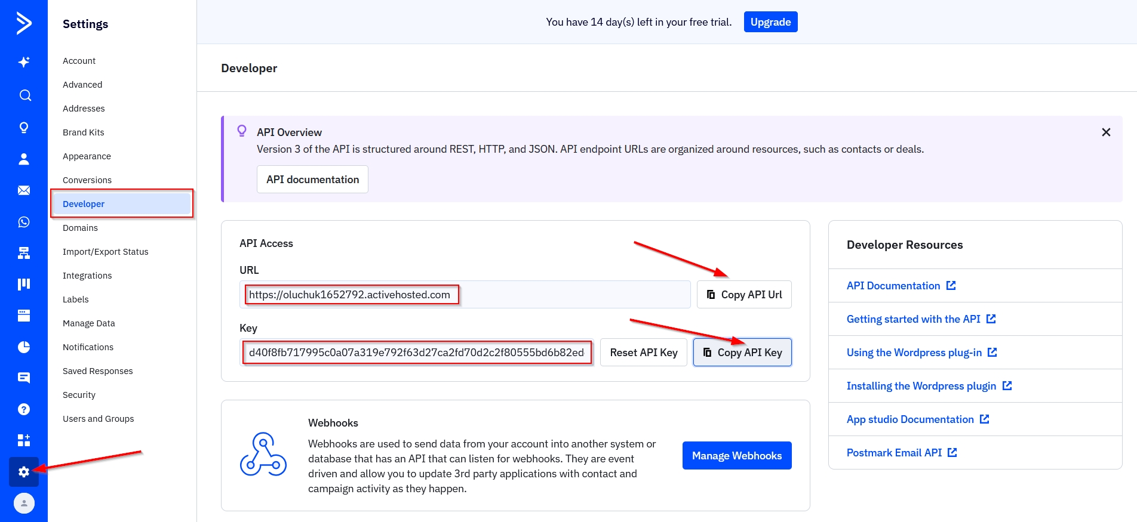The image size is (1137, 522).
Task: Open the Help question mark icon
Action: (x=24, y=409)
